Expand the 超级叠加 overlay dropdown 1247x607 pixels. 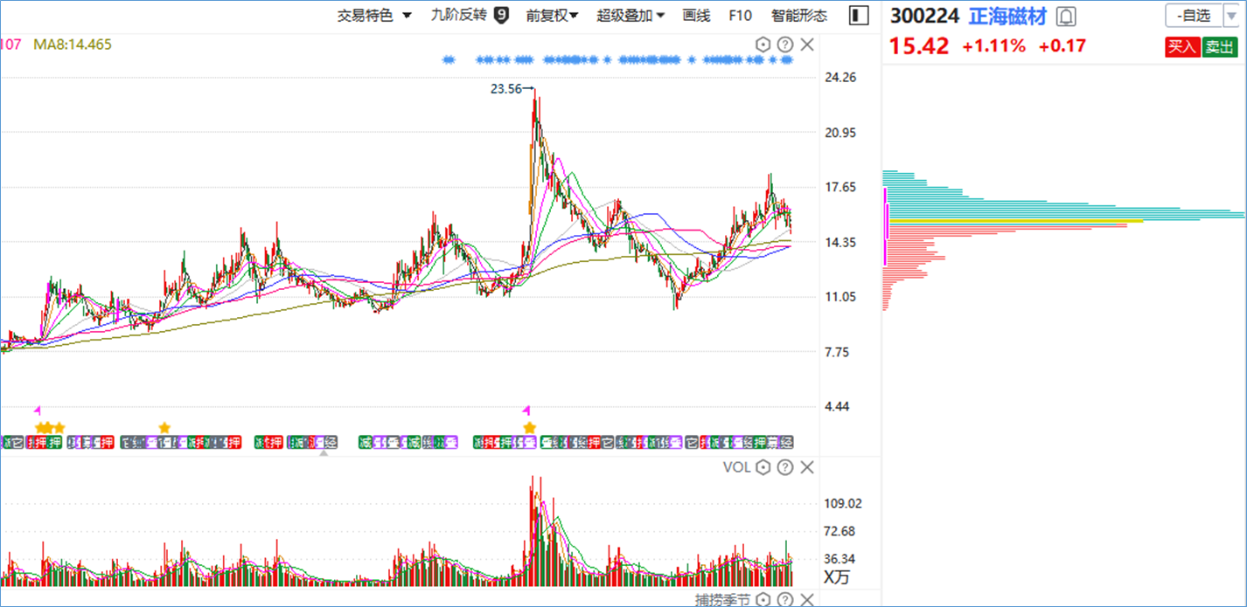pos(630,16)
